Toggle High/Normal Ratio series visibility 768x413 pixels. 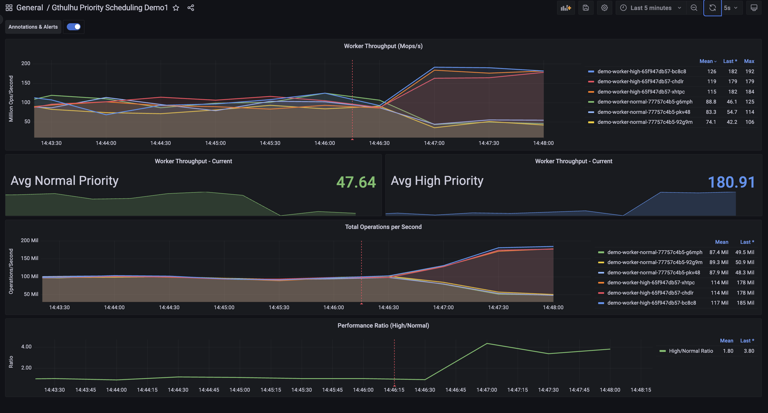(x=691, y=351)
